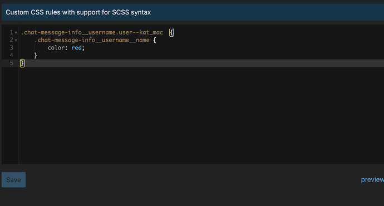
Task: Click the 'color:' property on line 3
Action: pos(57,48)
